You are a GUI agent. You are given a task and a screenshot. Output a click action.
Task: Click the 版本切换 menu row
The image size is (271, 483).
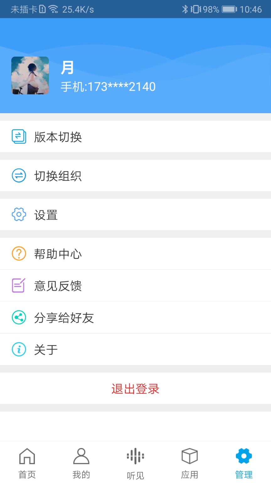click(x=94, y=137)
